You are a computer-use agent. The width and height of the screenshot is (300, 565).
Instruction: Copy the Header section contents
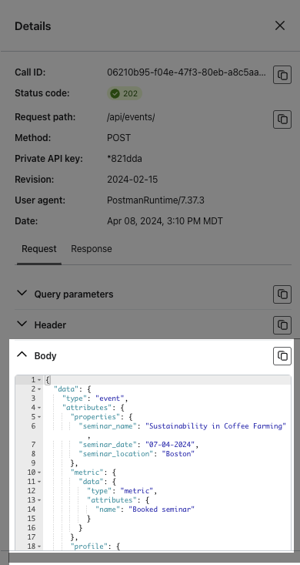[282, 325]
